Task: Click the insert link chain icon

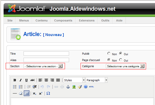Action: click(x=56, y=87)
